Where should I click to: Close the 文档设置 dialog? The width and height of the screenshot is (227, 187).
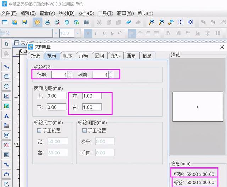(222, 47)
